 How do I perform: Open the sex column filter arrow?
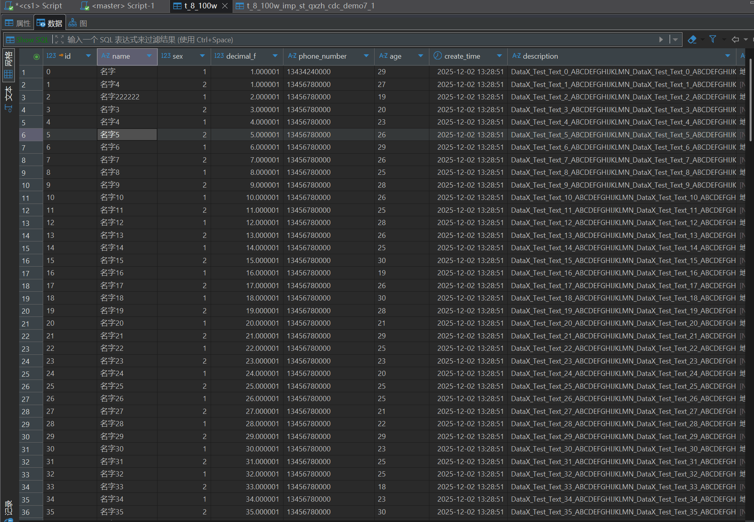tap(202, 56)
